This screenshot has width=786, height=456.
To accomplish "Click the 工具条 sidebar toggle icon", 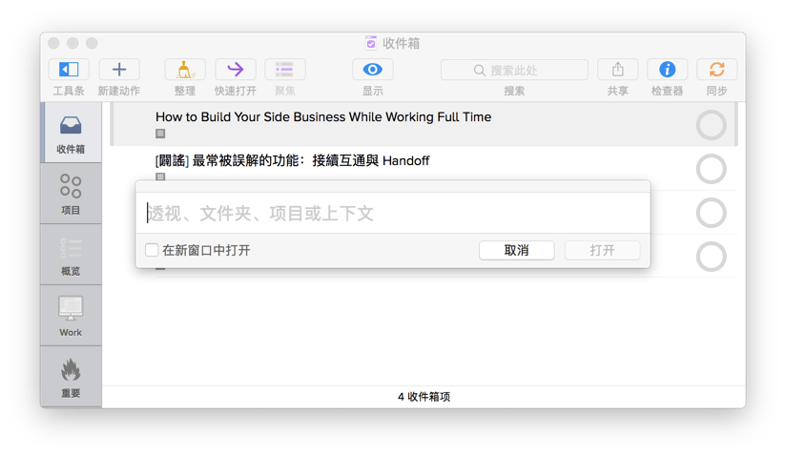I will click(69, 70).
